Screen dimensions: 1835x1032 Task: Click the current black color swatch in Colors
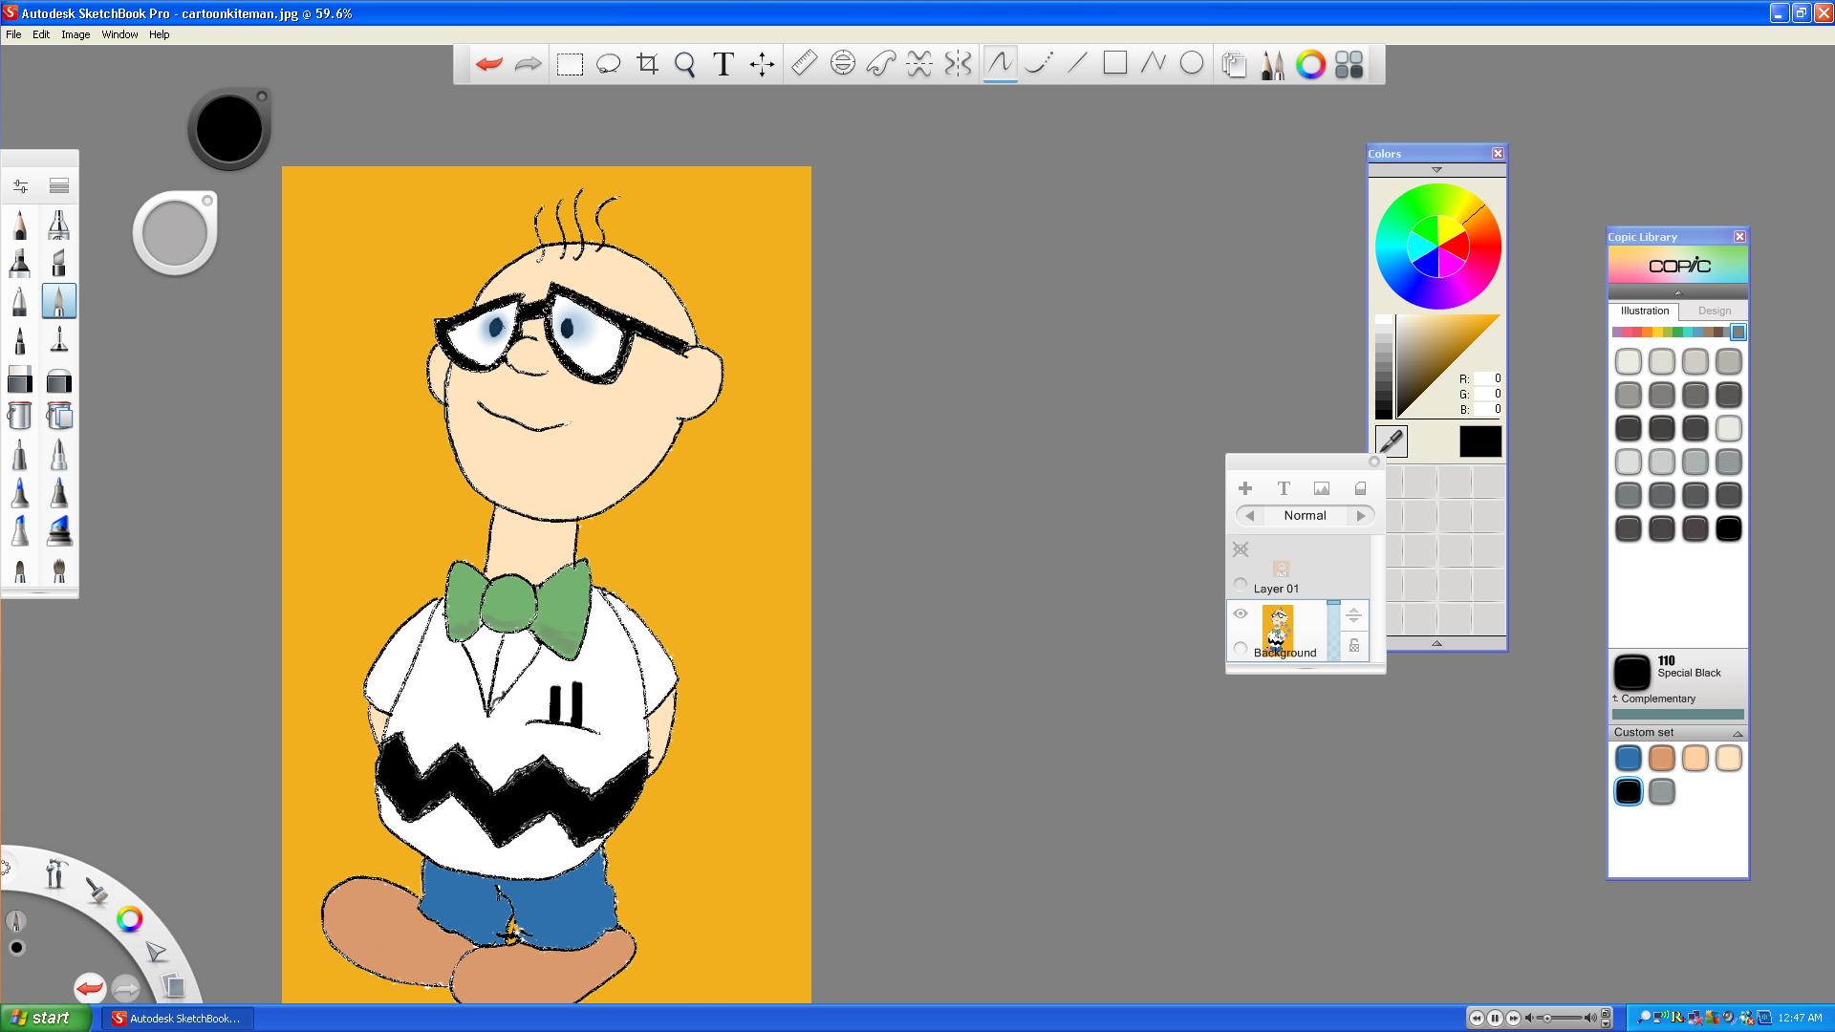pyautogui.click(x=1479, y=441)
